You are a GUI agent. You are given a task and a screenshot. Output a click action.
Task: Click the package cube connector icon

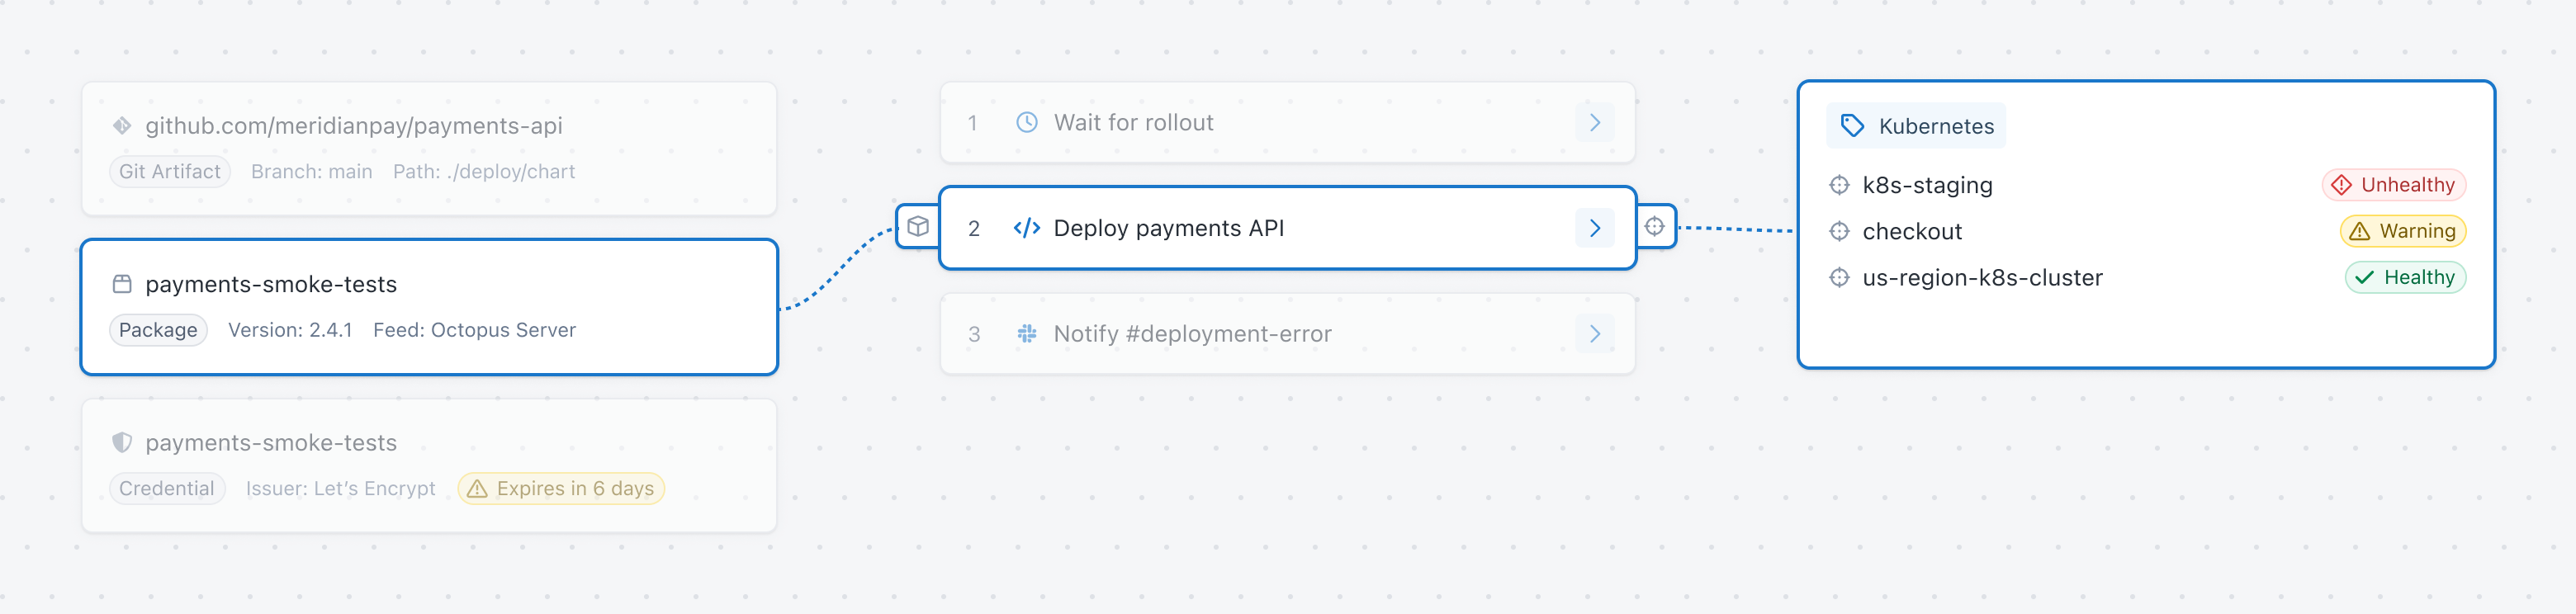click(x=918, y=227)
